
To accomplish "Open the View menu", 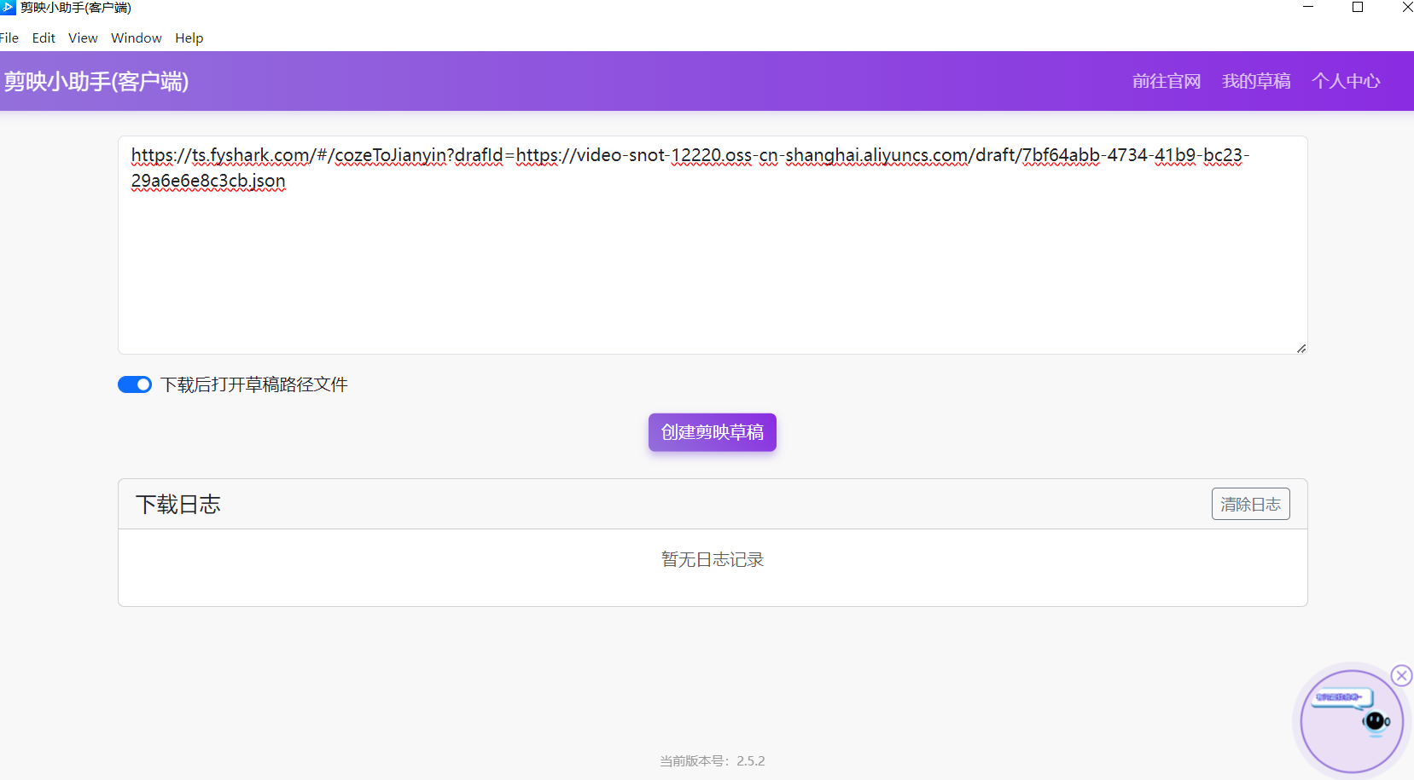I will pos(83,38).
